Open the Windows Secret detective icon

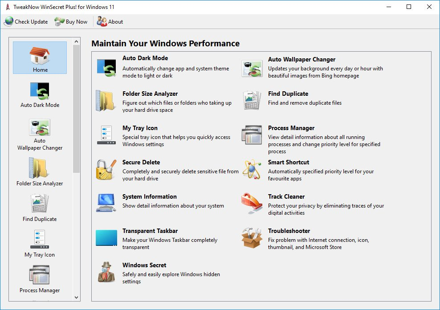pyautogui.click(x=106, y=273)
